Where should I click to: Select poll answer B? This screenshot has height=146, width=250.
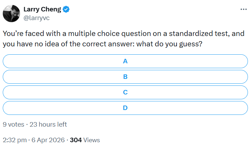click(125, 77)
